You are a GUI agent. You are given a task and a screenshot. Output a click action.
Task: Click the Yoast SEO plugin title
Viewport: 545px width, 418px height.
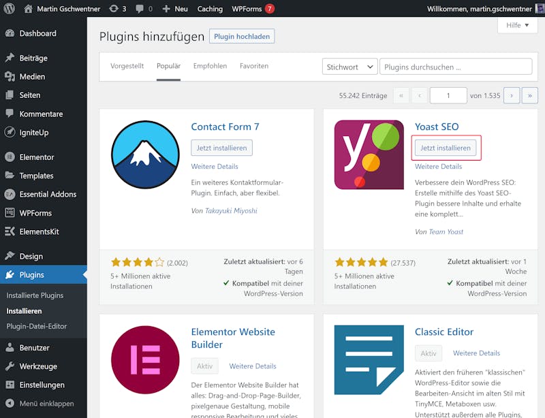437,127
